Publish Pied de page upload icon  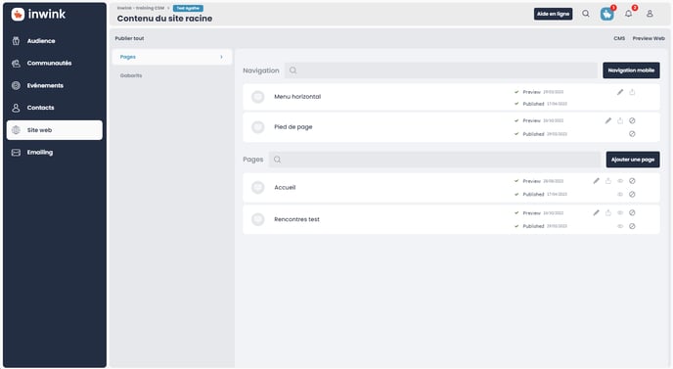coord(620,120)
